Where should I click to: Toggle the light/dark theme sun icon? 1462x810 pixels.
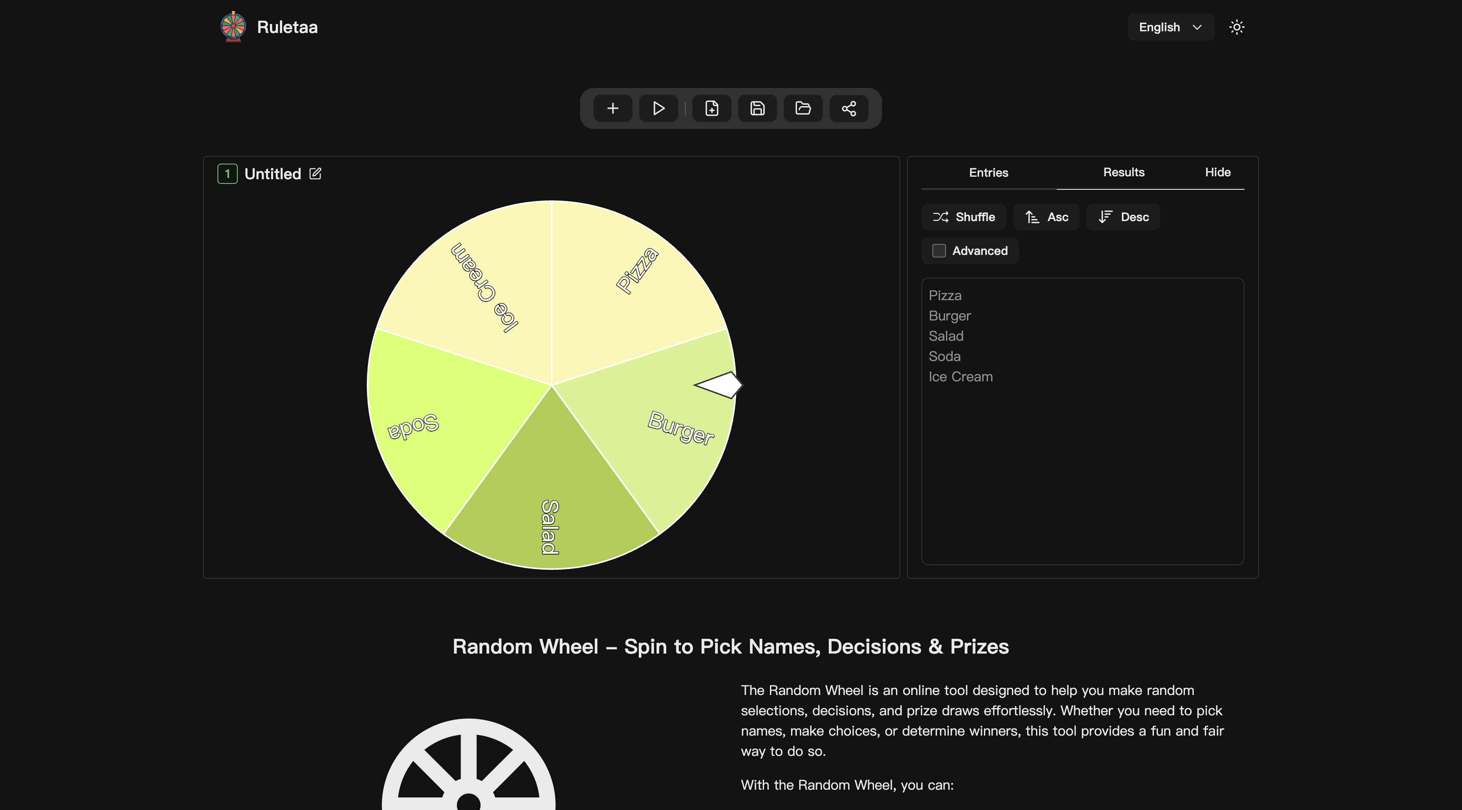[1236, 27]
